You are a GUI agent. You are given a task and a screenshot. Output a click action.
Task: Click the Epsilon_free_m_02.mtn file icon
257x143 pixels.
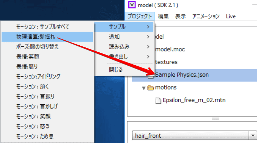159,100
